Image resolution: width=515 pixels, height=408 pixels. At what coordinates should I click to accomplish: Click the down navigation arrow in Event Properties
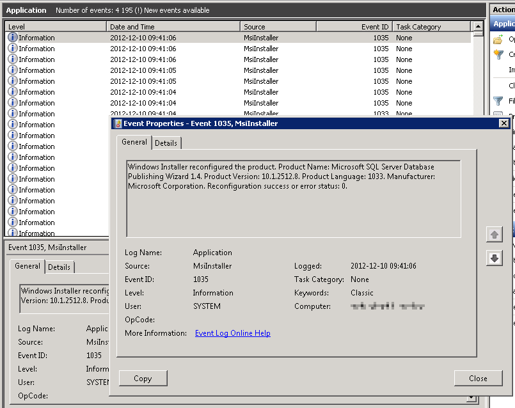[x=494, y=258]
